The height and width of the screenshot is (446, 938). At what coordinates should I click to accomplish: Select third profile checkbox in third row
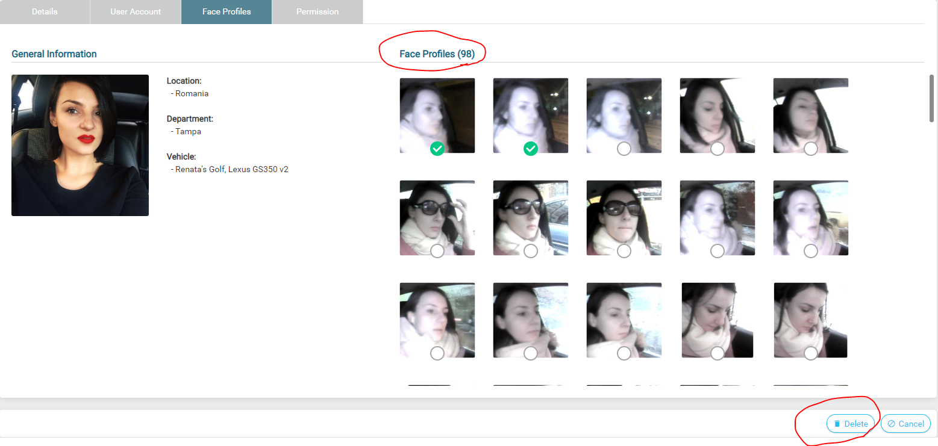click(x=624, y=353)
